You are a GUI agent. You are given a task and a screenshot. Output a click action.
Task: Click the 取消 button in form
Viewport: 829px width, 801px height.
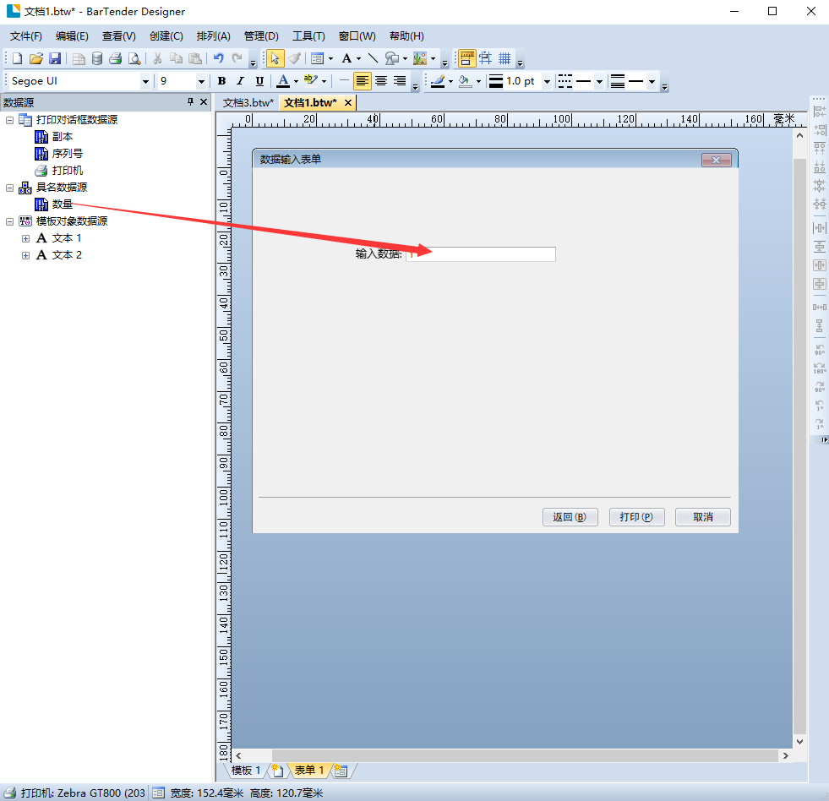coord(702,517)
